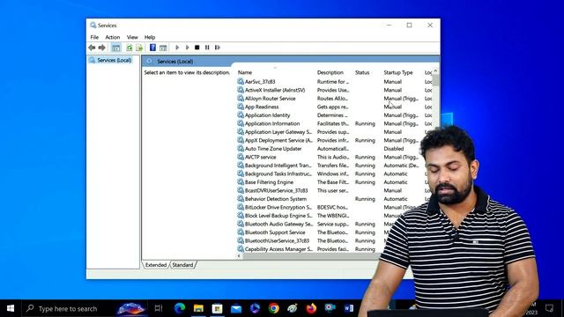Image resolution: width=564 pixels, height=317 pixels.
Task: Open the View menu
Action: pyautogui.click(x=132, y=37)
